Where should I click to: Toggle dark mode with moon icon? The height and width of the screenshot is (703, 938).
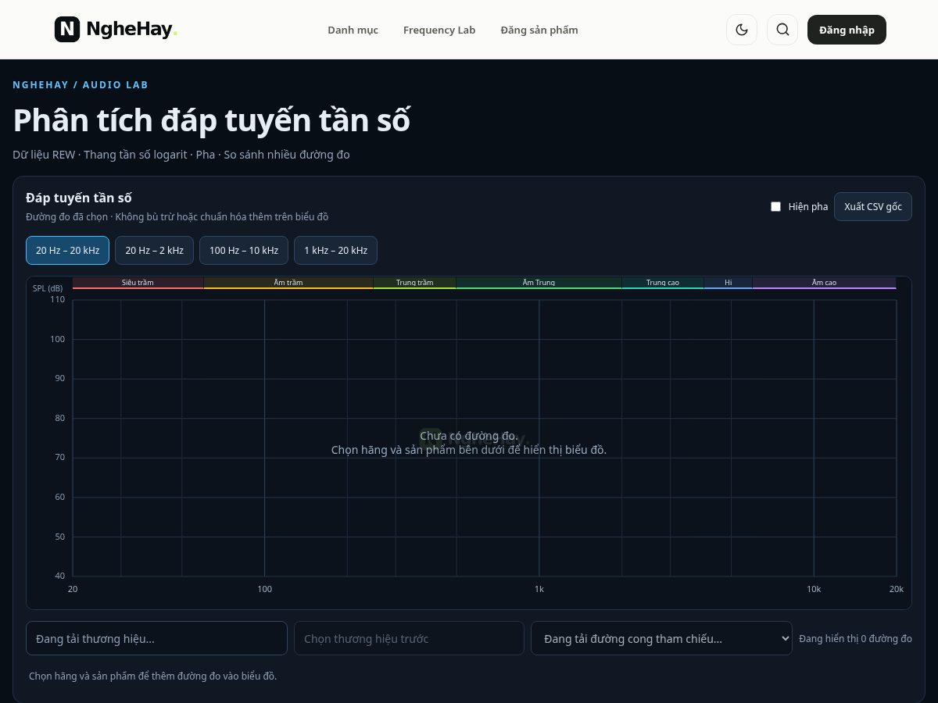pos(742,30)
